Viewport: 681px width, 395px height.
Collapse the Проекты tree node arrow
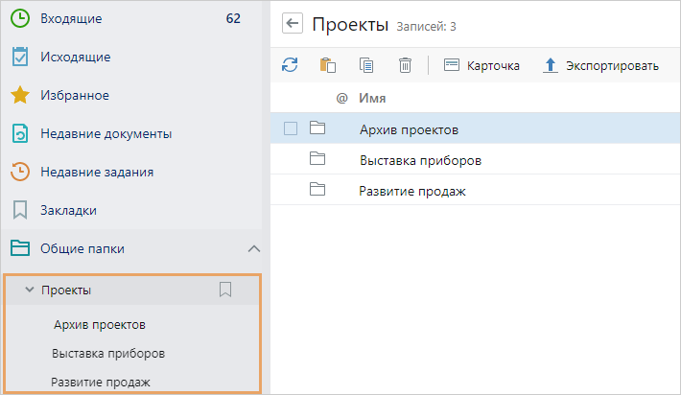pos(29,290)
